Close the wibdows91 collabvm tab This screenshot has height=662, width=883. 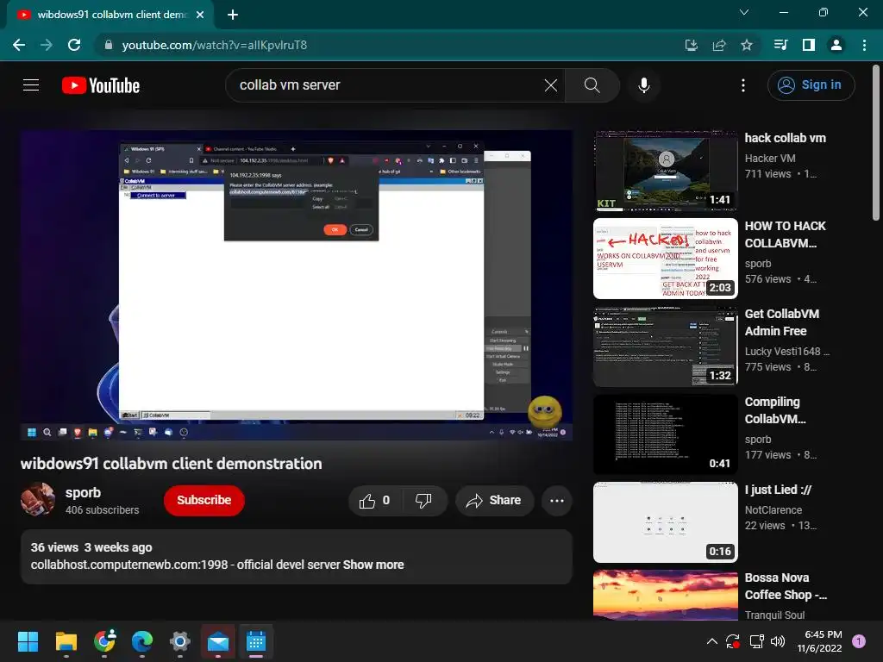click(x=200, y=15)
